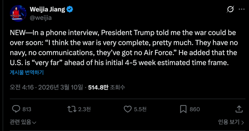
Task: Click the 오전 4:16 post timestamp
Action: pos(22,87)
